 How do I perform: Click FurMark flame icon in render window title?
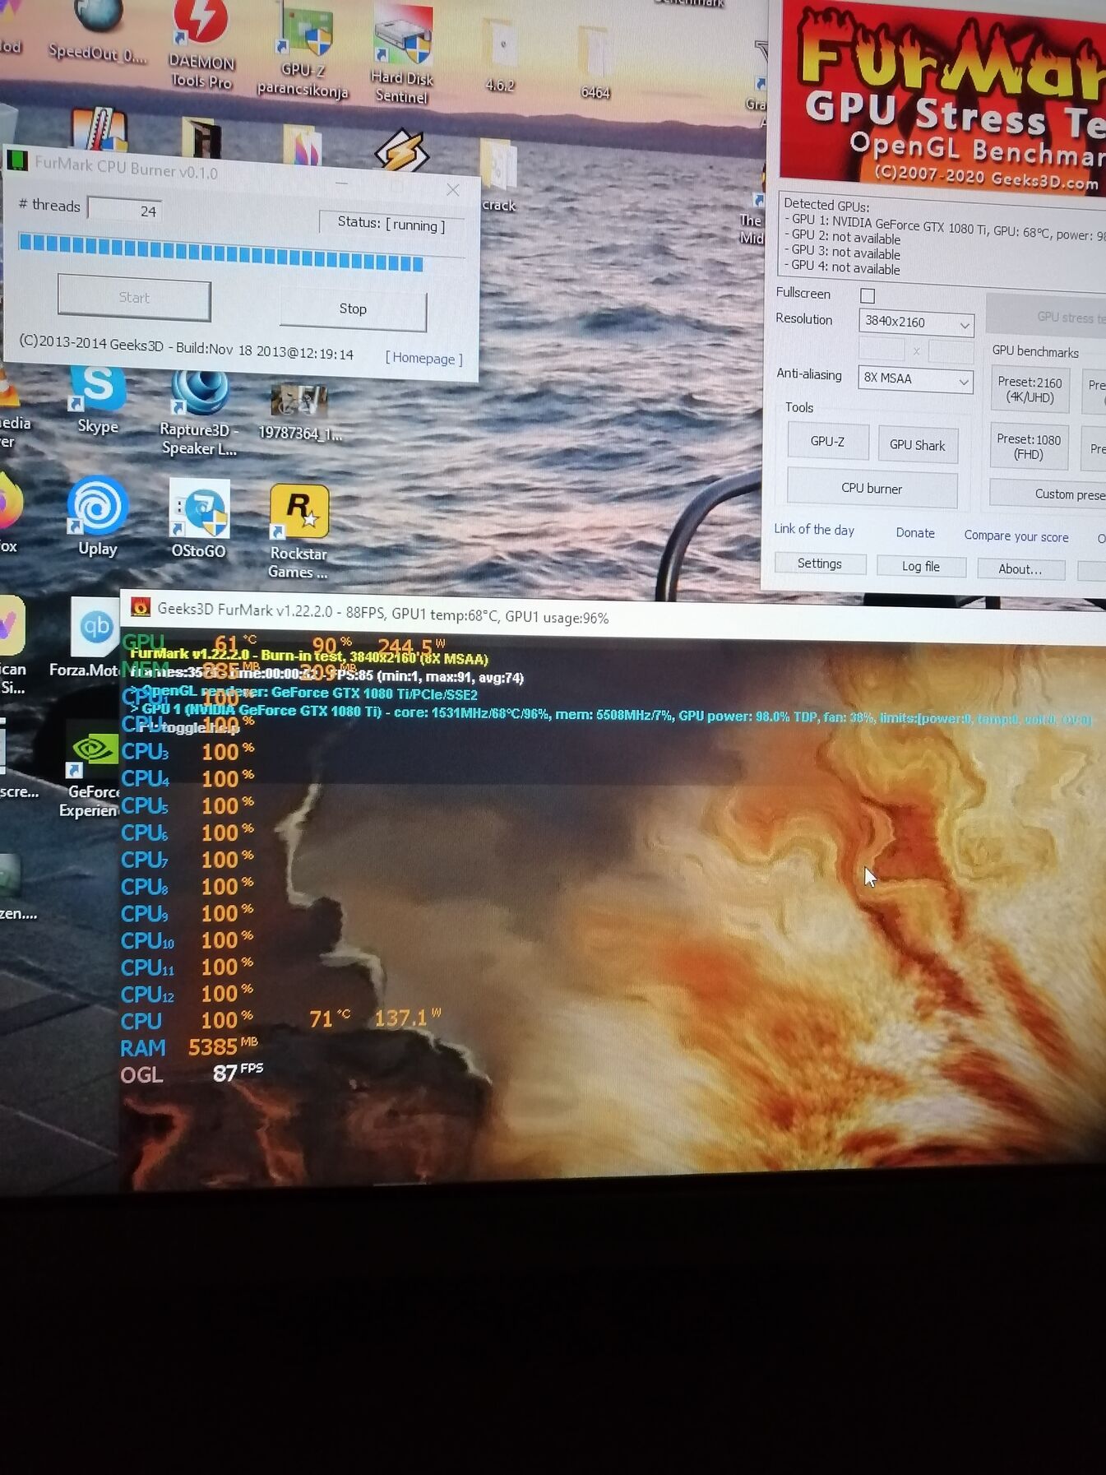click(x=141, y=607)
